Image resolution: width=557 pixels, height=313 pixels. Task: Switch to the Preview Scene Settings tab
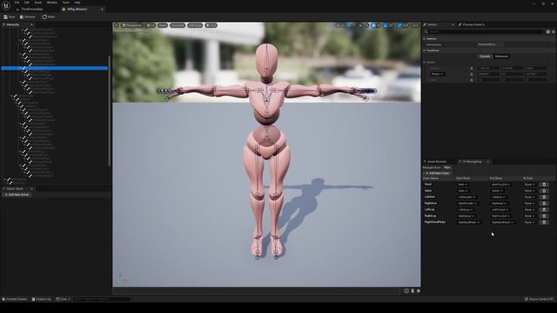click(473, 24)
